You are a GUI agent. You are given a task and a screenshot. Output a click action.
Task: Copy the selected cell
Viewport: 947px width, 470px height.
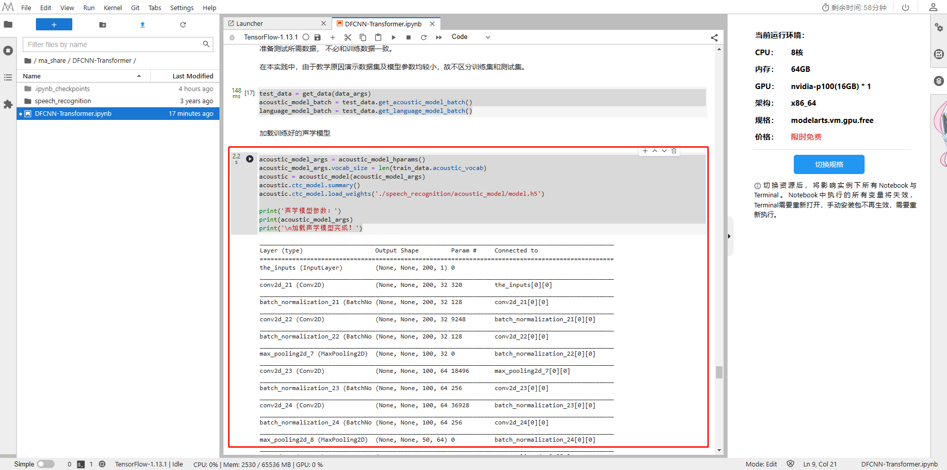[363, 37]
